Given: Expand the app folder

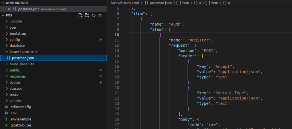Looking at the screenshot, I should point(13,28).
